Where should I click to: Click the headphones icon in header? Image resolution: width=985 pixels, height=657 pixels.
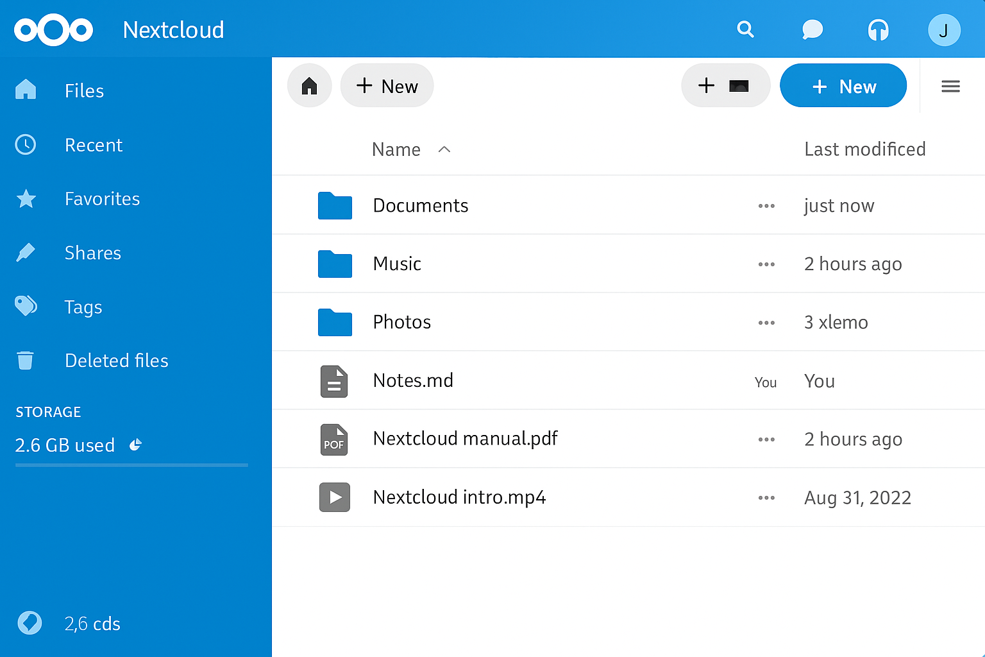(878, 30)
